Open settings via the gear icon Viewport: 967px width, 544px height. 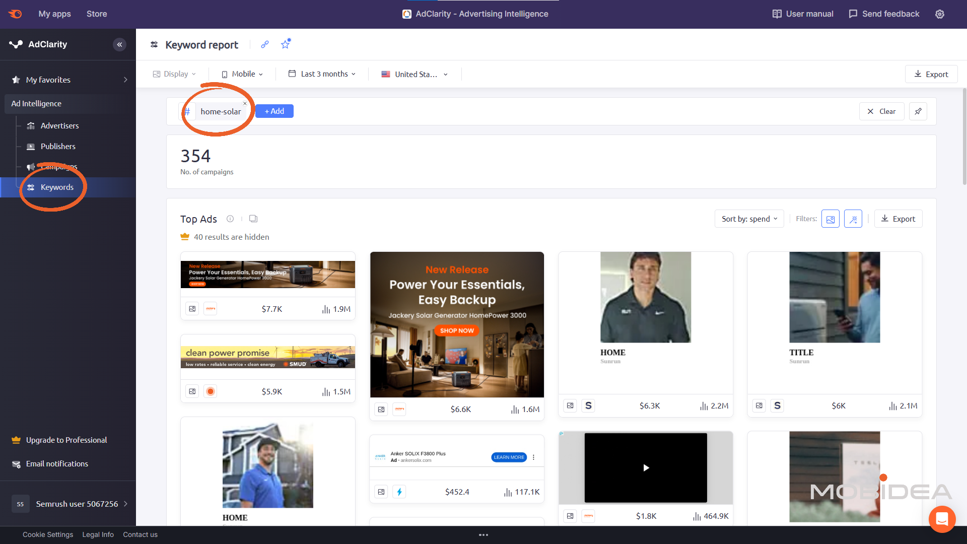pos(940,14)
